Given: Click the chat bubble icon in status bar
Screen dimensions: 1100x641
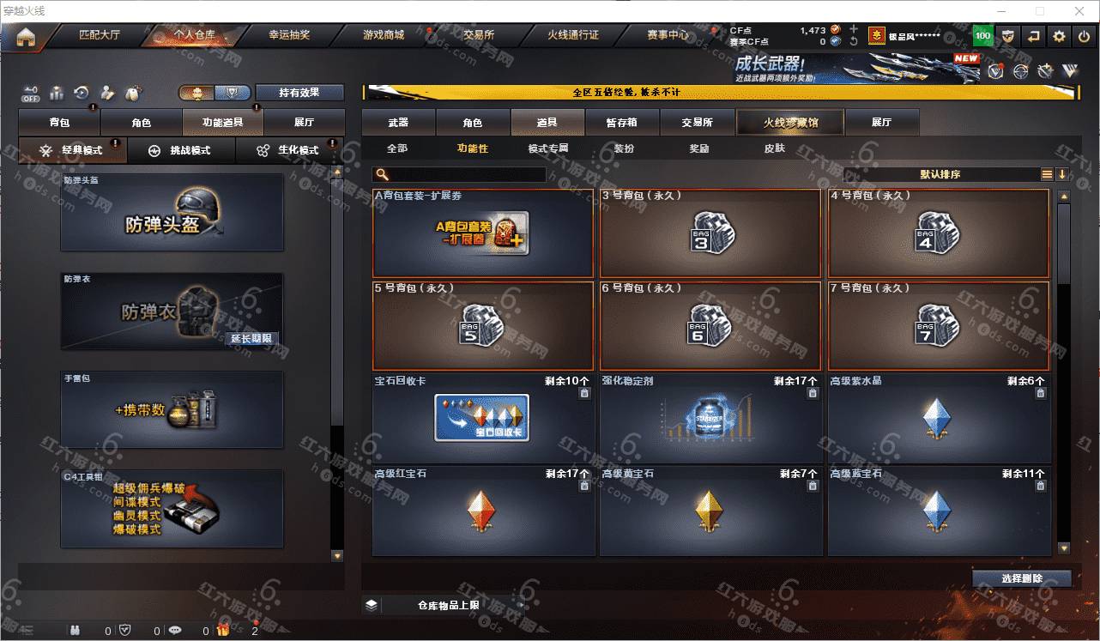Looking at the screenshot, I should click(x=175, y=630).
